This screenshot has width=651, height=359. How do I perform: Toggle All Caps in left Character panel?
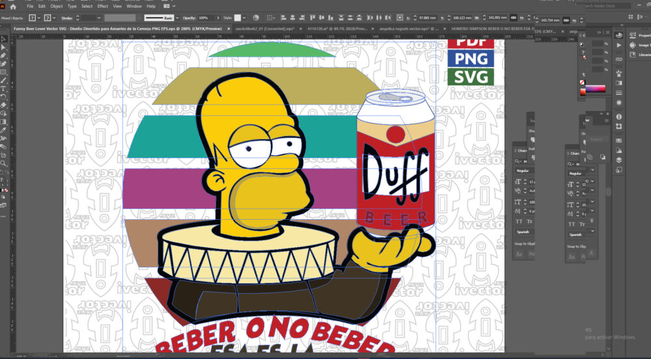click(519, 221)
